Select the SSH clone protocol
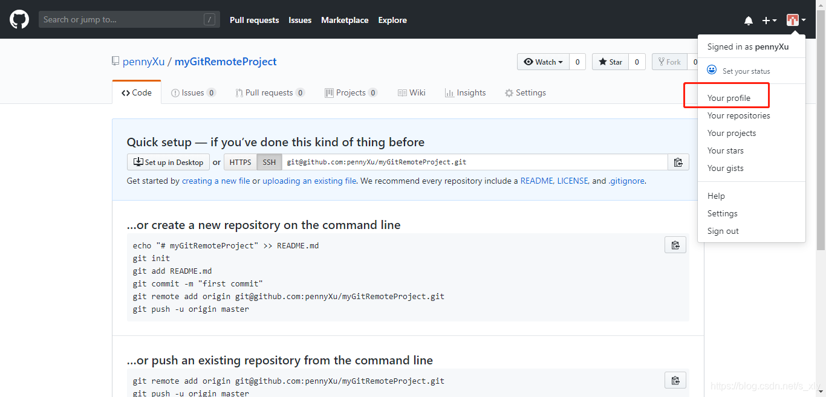This screenshot has width=826, height=397. 269,162
